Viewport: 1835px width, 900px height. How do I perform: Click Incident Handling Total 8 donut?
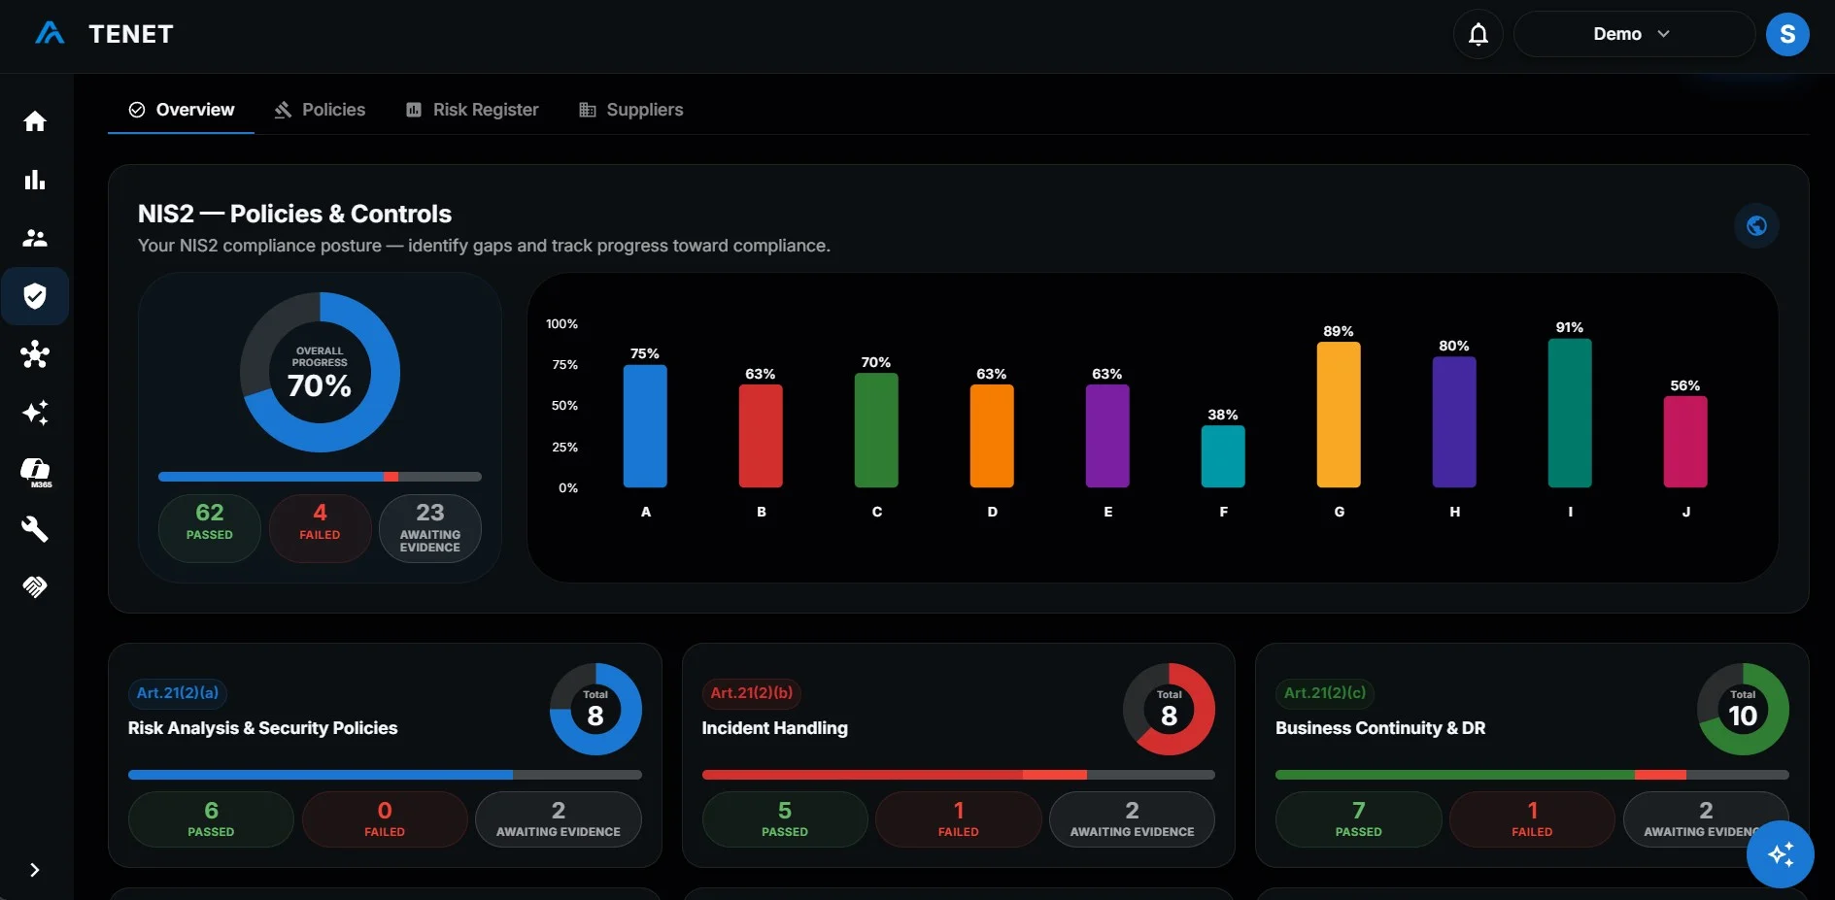tap(1169, 710)
